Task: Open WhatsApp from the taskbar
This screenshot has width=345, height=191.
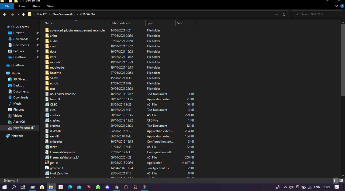Action: pos(98,187)
